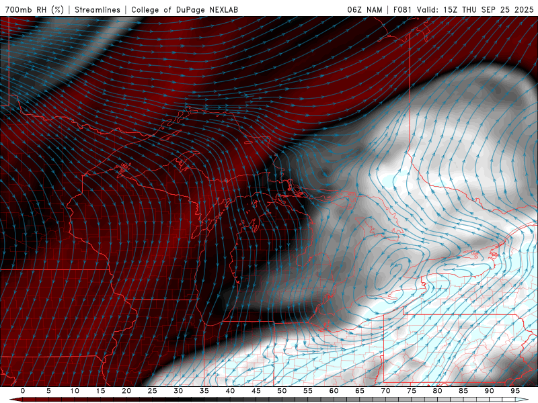
Task: Click "Valid: 15Z THU SEP 25 2025" text
Action: click(475, 9)
